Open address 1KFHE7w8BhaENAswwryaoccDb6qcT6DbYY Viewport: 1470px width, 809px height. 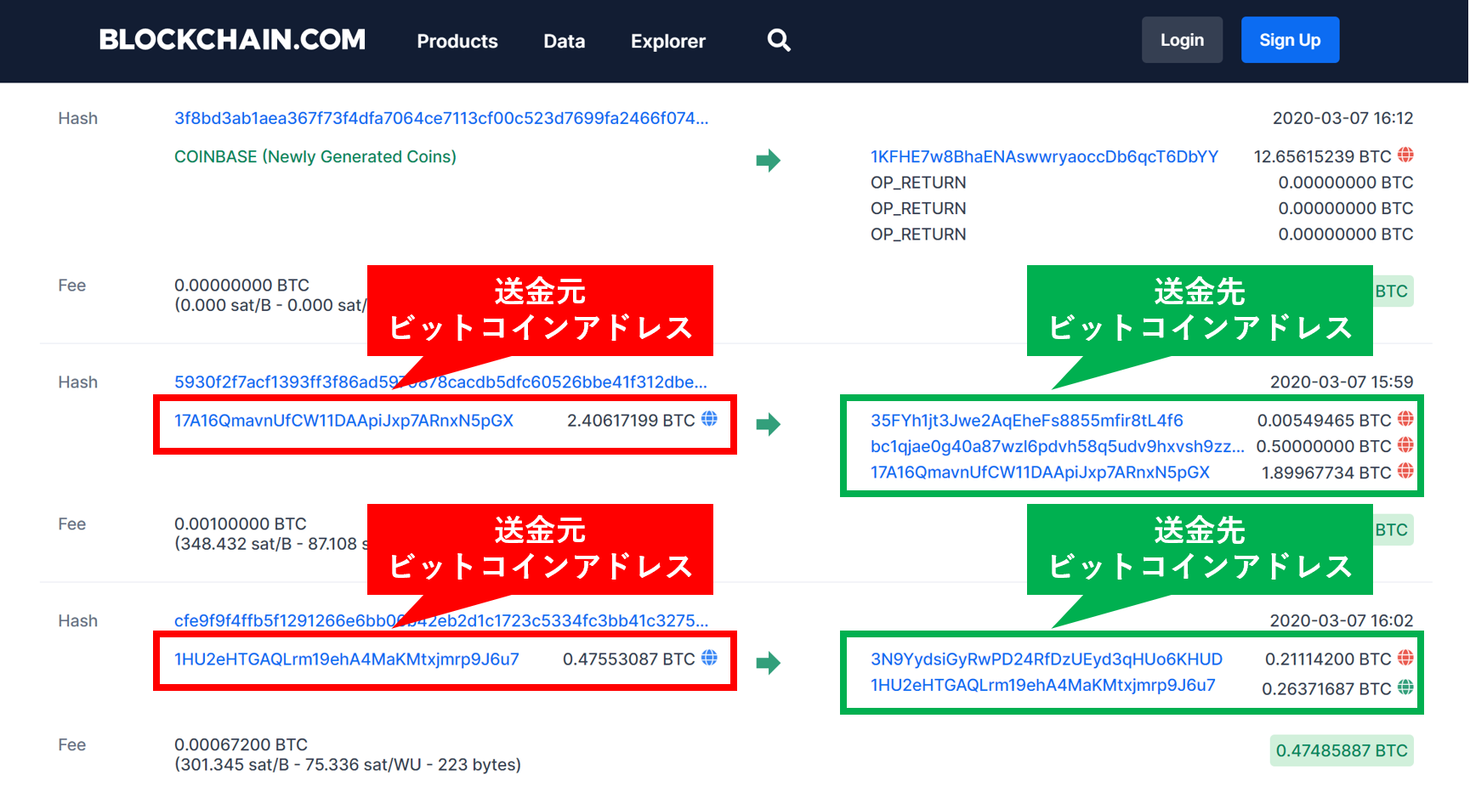pos(1043,156)
